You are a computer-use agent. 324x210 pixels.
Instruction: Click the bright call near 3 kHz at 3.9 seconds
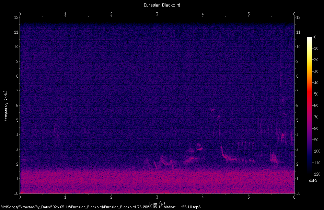pos(199,147)
